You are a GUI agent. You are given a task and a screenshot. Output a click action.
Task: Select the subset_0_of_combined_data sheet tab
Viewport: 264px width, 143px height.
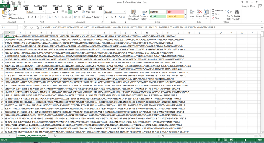[32, 136]
